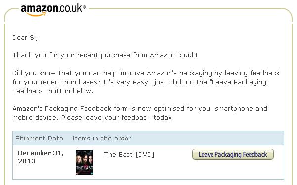297x185 pixels.
Task: Click the Dear Si, greeting line
Action: point(25,38)
